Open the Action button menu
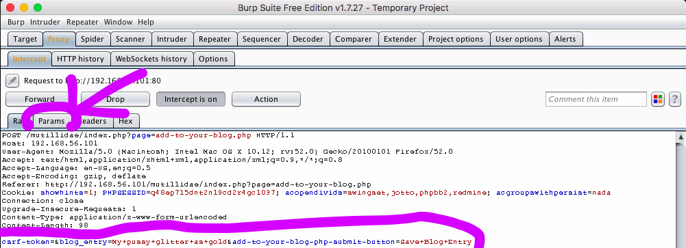This screenshot has width=686, height=248. 266,99
